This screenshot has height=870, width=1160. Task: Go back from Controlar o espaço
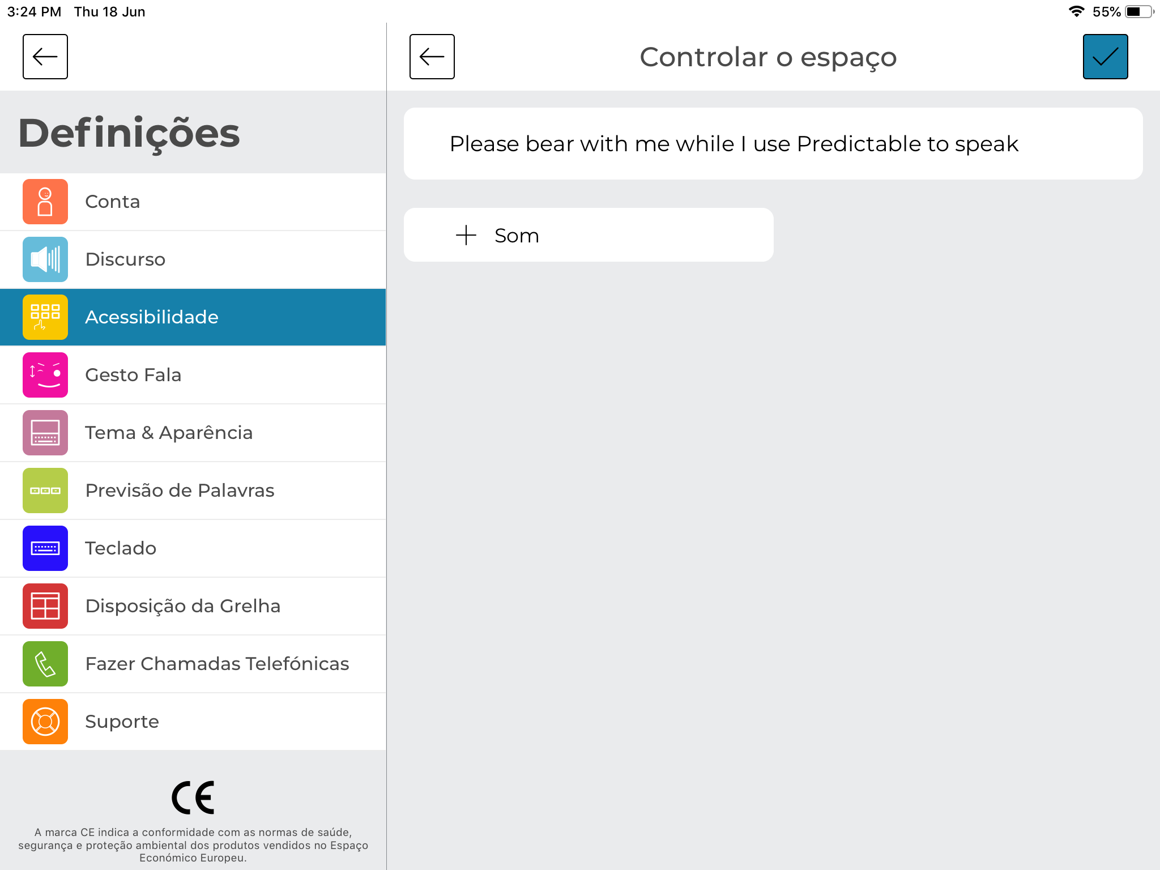point(432,57)
